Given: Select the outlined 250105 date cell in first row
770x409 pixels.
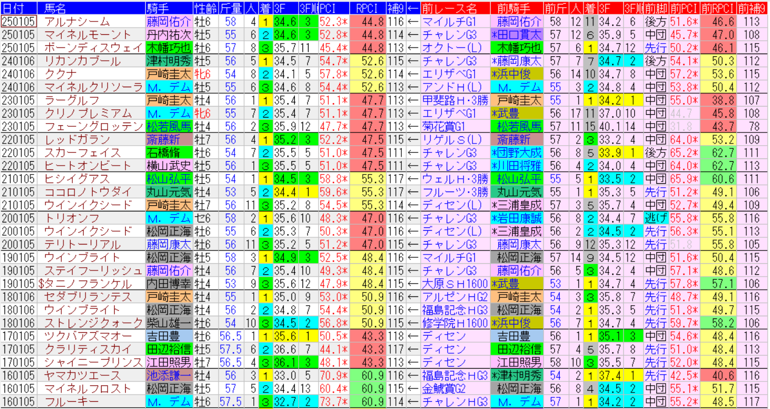Looking at the screenshot, I should (18, 22).
